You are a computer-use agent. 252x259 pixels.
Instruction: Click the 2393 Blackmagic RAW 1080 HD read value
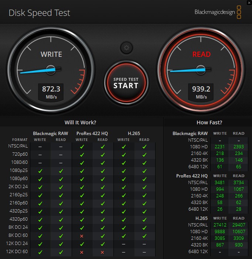coord(239,147)
